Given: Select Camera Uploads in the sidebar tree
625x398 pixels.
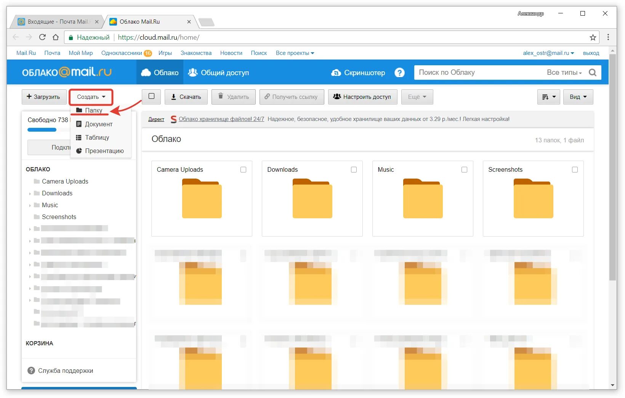Looking at the screenshot, I should 65,181.
